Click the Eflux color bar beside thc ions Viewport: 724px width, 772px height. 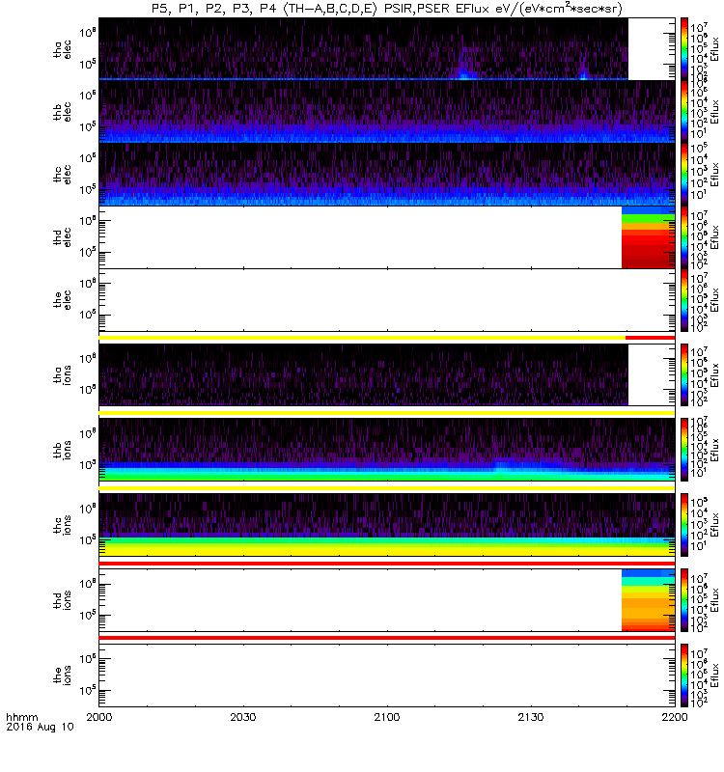pos(684,525)
